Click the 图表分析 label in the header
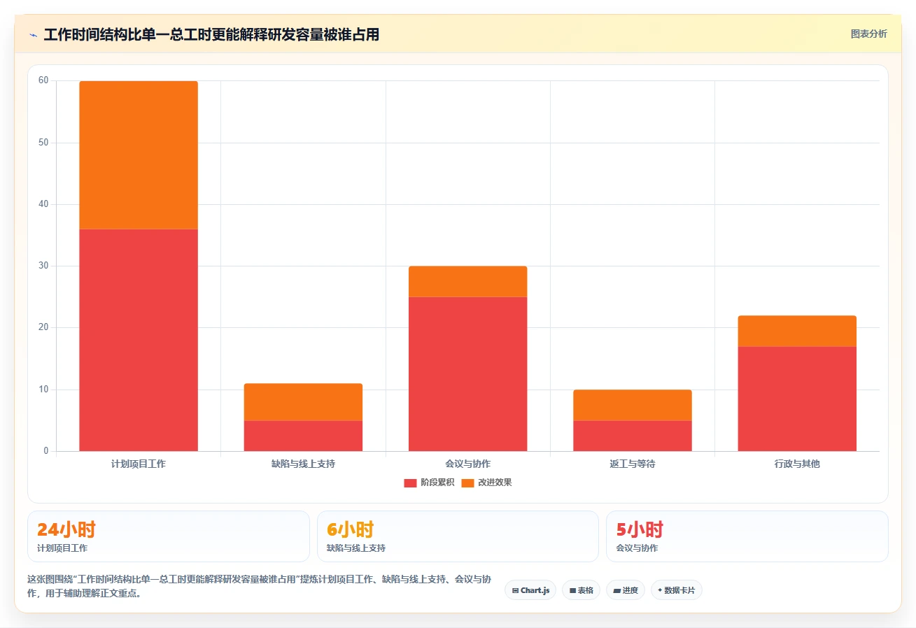 (868, 34)
